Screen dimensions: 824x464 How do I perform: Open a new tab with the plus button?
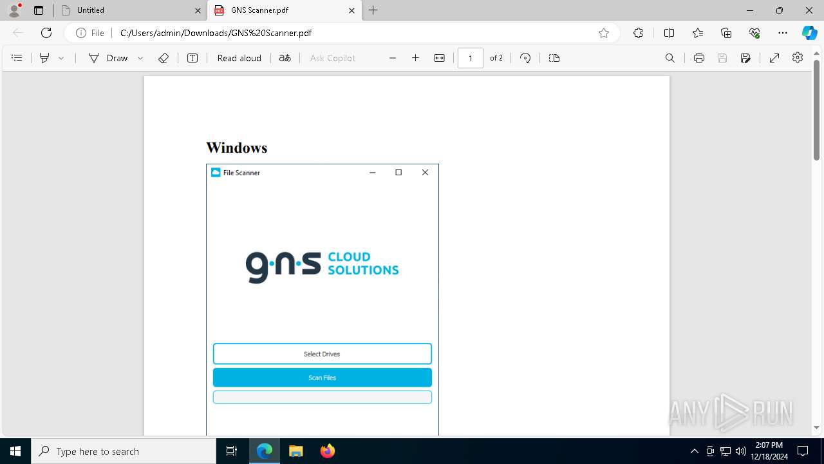[373, 10]
